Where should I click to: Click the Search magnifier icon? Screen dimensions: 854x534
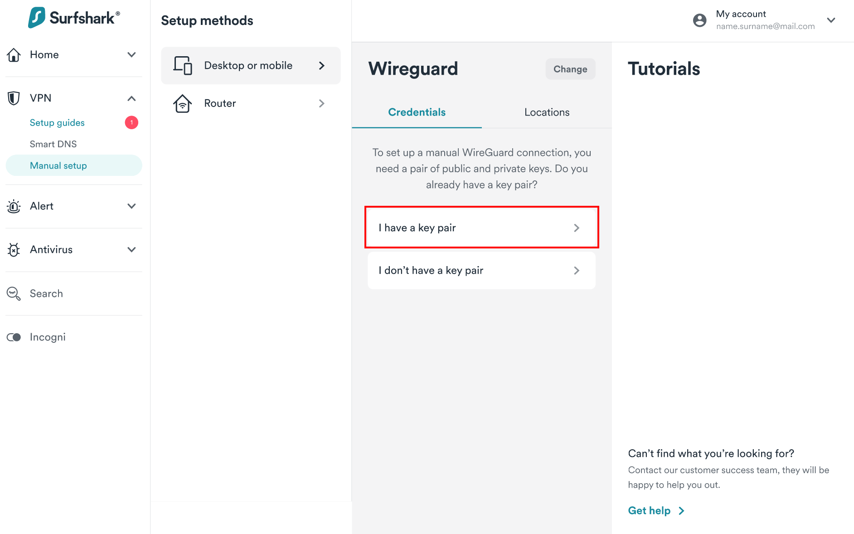14,294
